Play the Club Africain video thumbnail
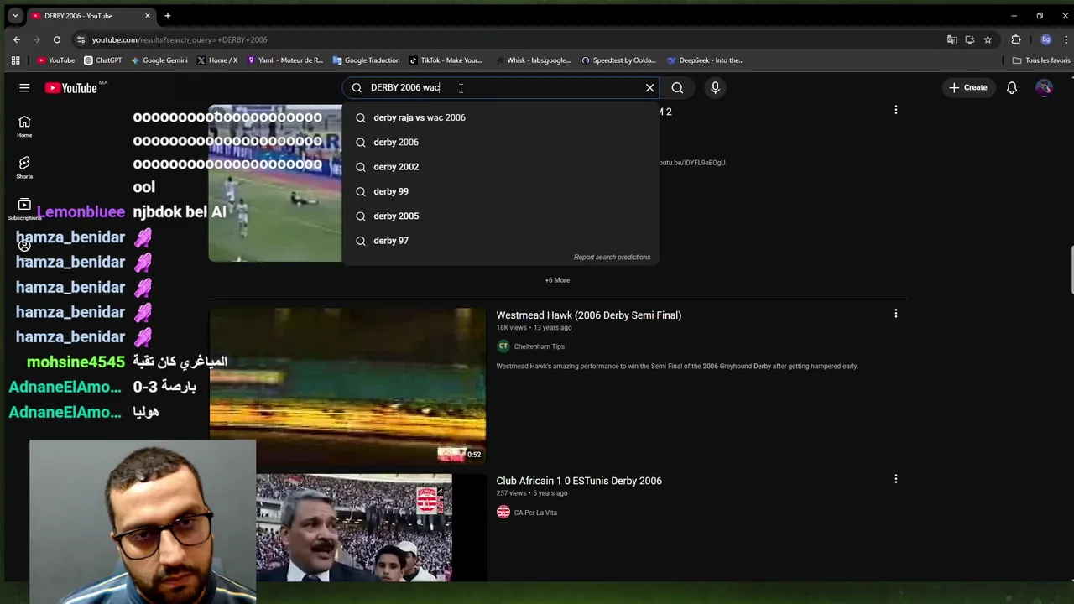1074x604 pixels. point(353,528)
